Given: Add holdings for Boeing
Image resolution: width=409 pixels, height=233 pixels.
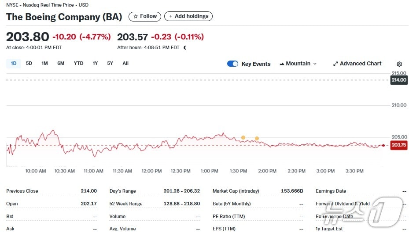Looking at the screenshot, I should (x=188, y=16).
